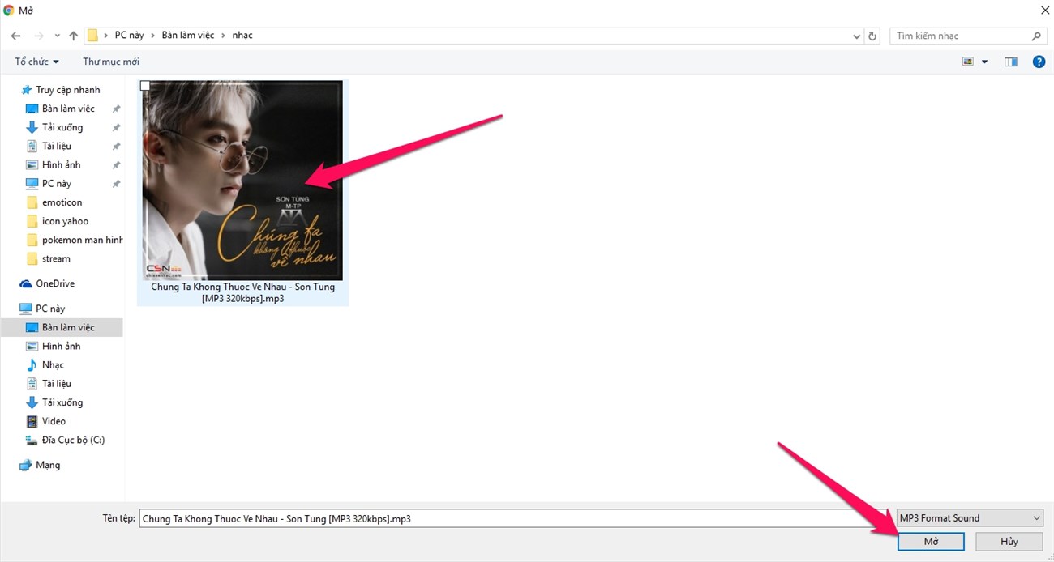Open the view options dropdown arrow

click(985, 62)
